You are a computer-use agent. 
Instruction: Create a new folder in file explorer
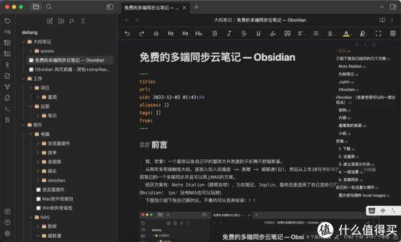(x=61, y=21)
